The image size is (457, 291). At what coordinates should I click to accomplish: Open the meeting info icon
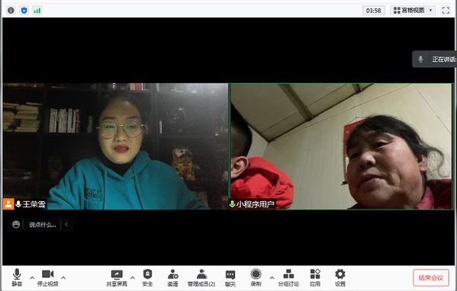pyautogui.click(x=11, y=11)
